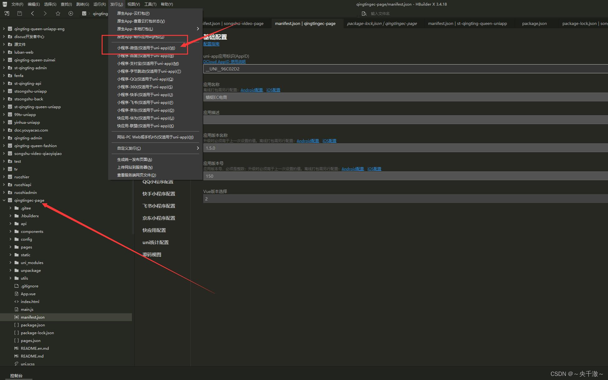
Task: Click the qingtingec-page project icon
Action: click(x=10, y=200)
